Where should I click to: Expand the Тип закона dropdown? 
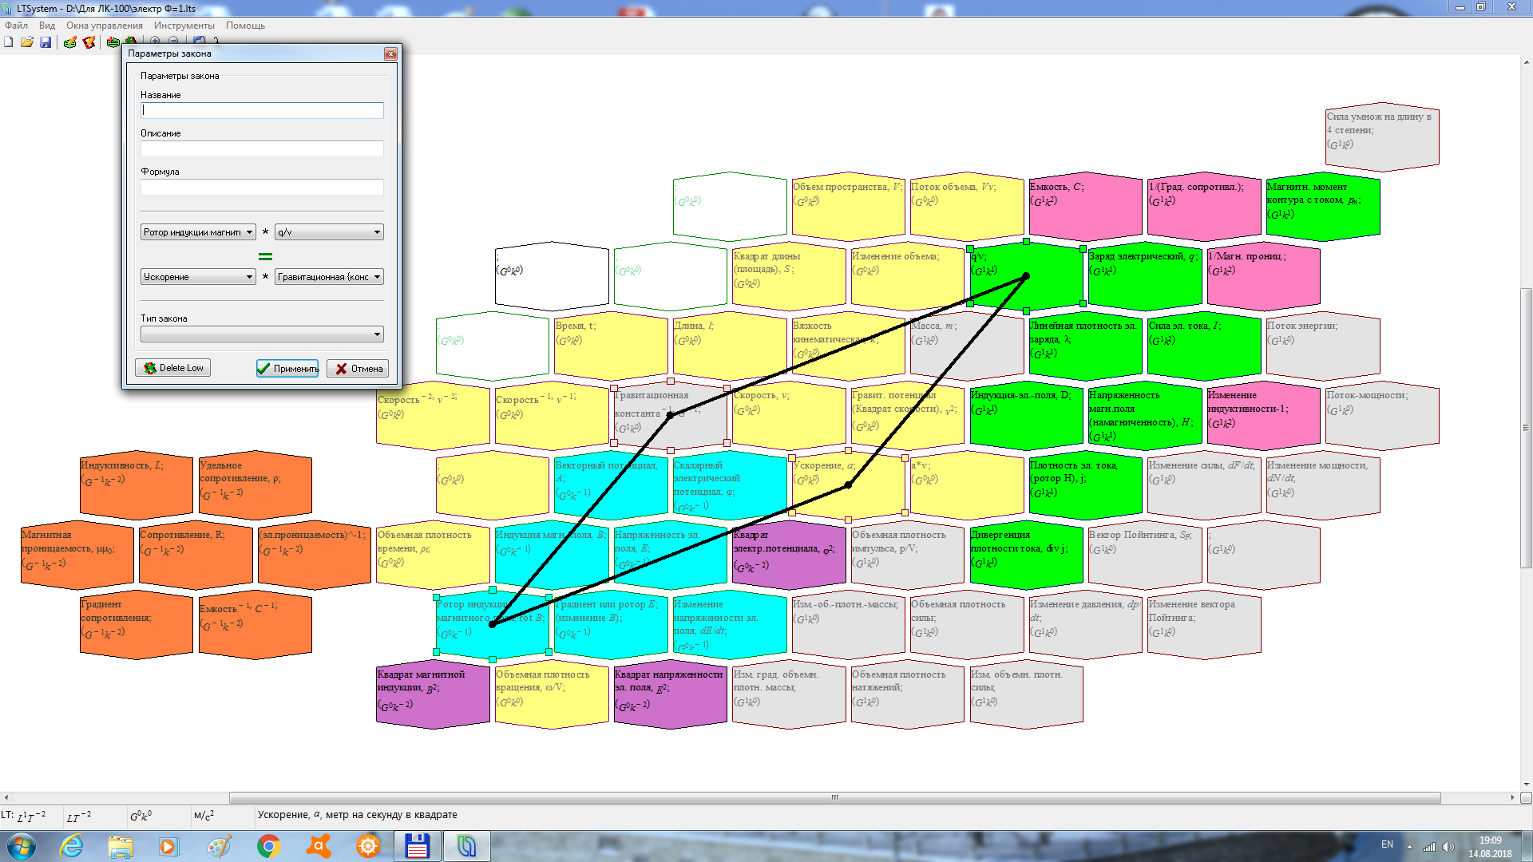pos(377,334)
